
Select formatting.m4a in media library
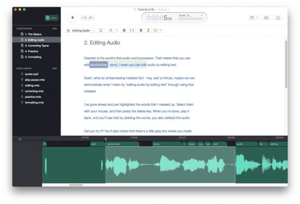click(34, 102)
